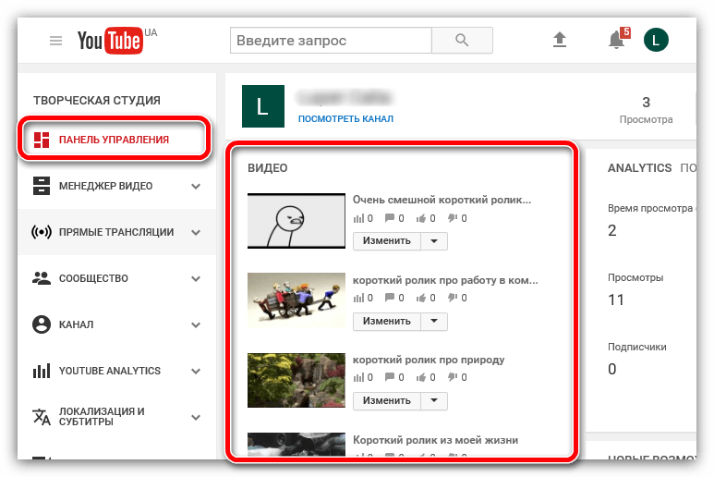714x477 pixels.
Task: Expand the Менеджер видео section chevron
Action: (x=196, y=187)
